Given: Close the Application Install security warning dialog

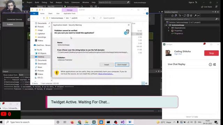Looking at the screenshot, I should pyautogui.click(x=129, y=25).
